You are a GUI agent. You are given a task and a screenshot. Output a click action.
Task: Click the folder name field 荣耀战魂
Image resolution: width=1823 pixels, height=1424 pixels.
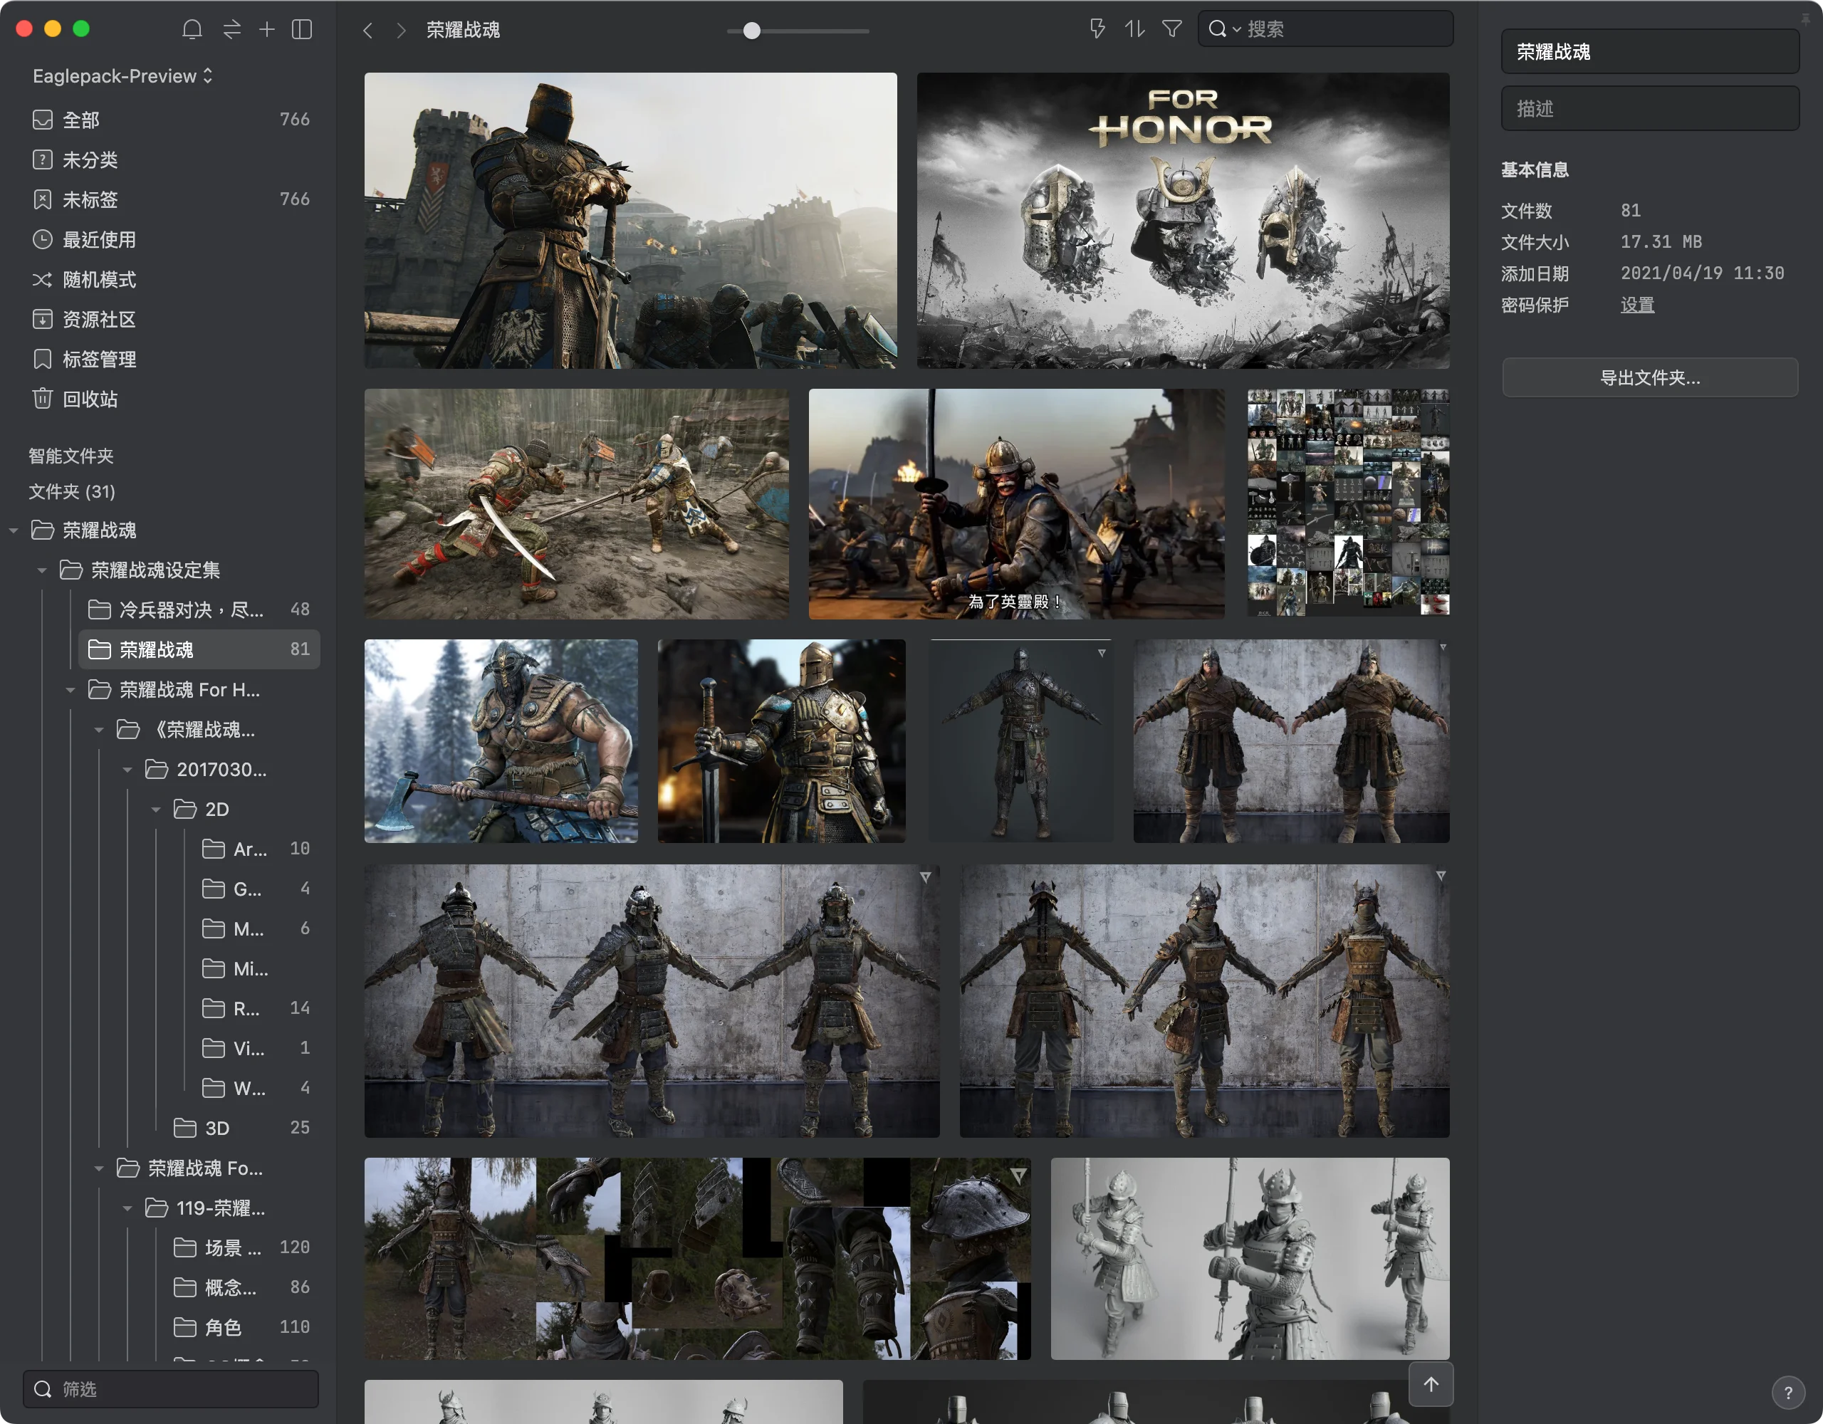1649,52
